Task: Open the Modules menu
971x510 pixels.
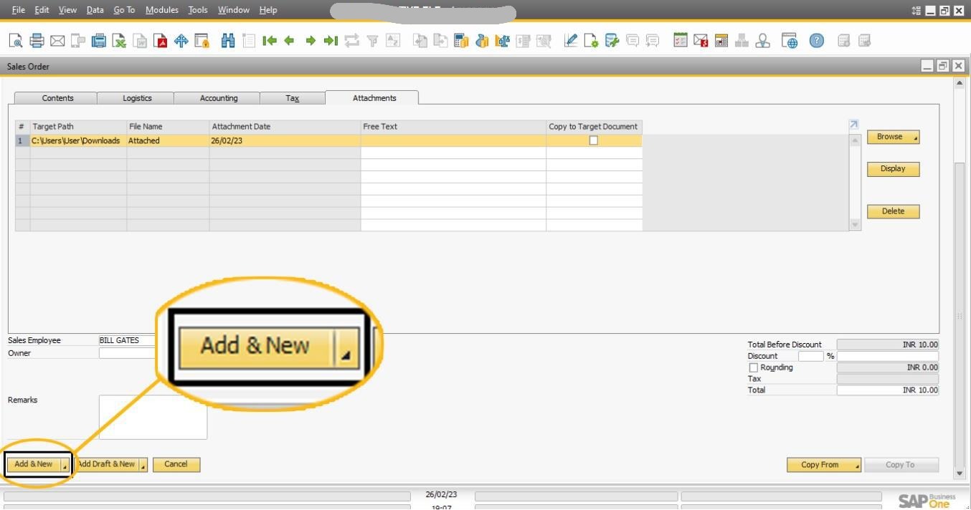Action: (162, 9)
